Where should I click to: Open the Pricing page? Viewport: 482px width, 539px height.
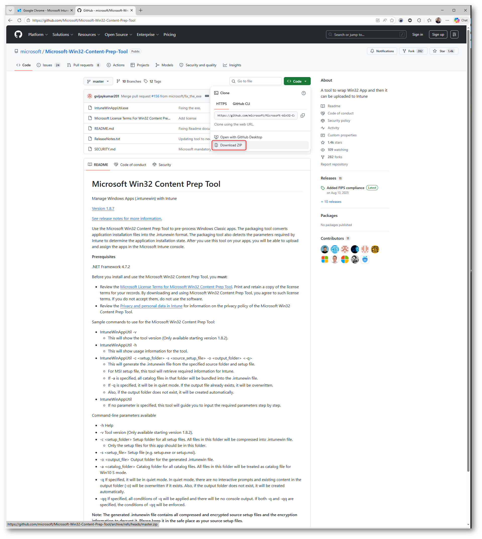(x=170, y=34)
